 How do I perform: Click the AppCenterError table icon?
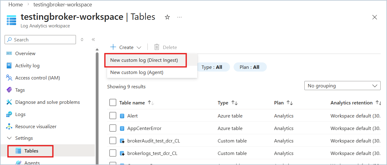point(122,128)
